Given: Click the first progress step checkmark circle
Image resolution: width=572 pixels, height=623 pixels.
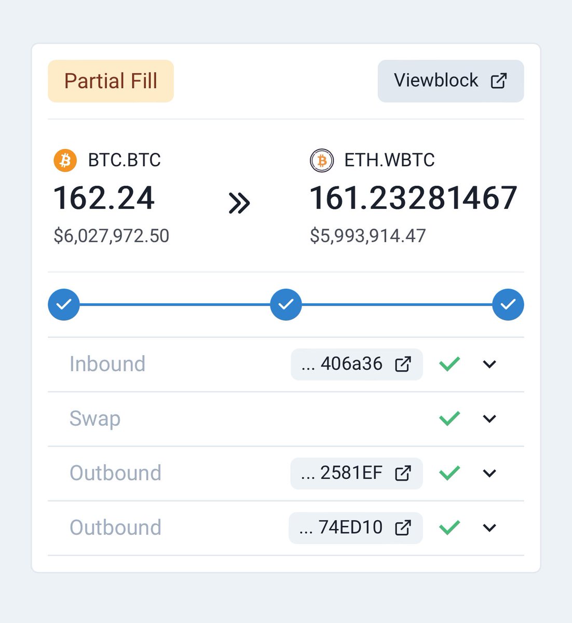Looking at the screenshot, I should [x=64, y=304].
